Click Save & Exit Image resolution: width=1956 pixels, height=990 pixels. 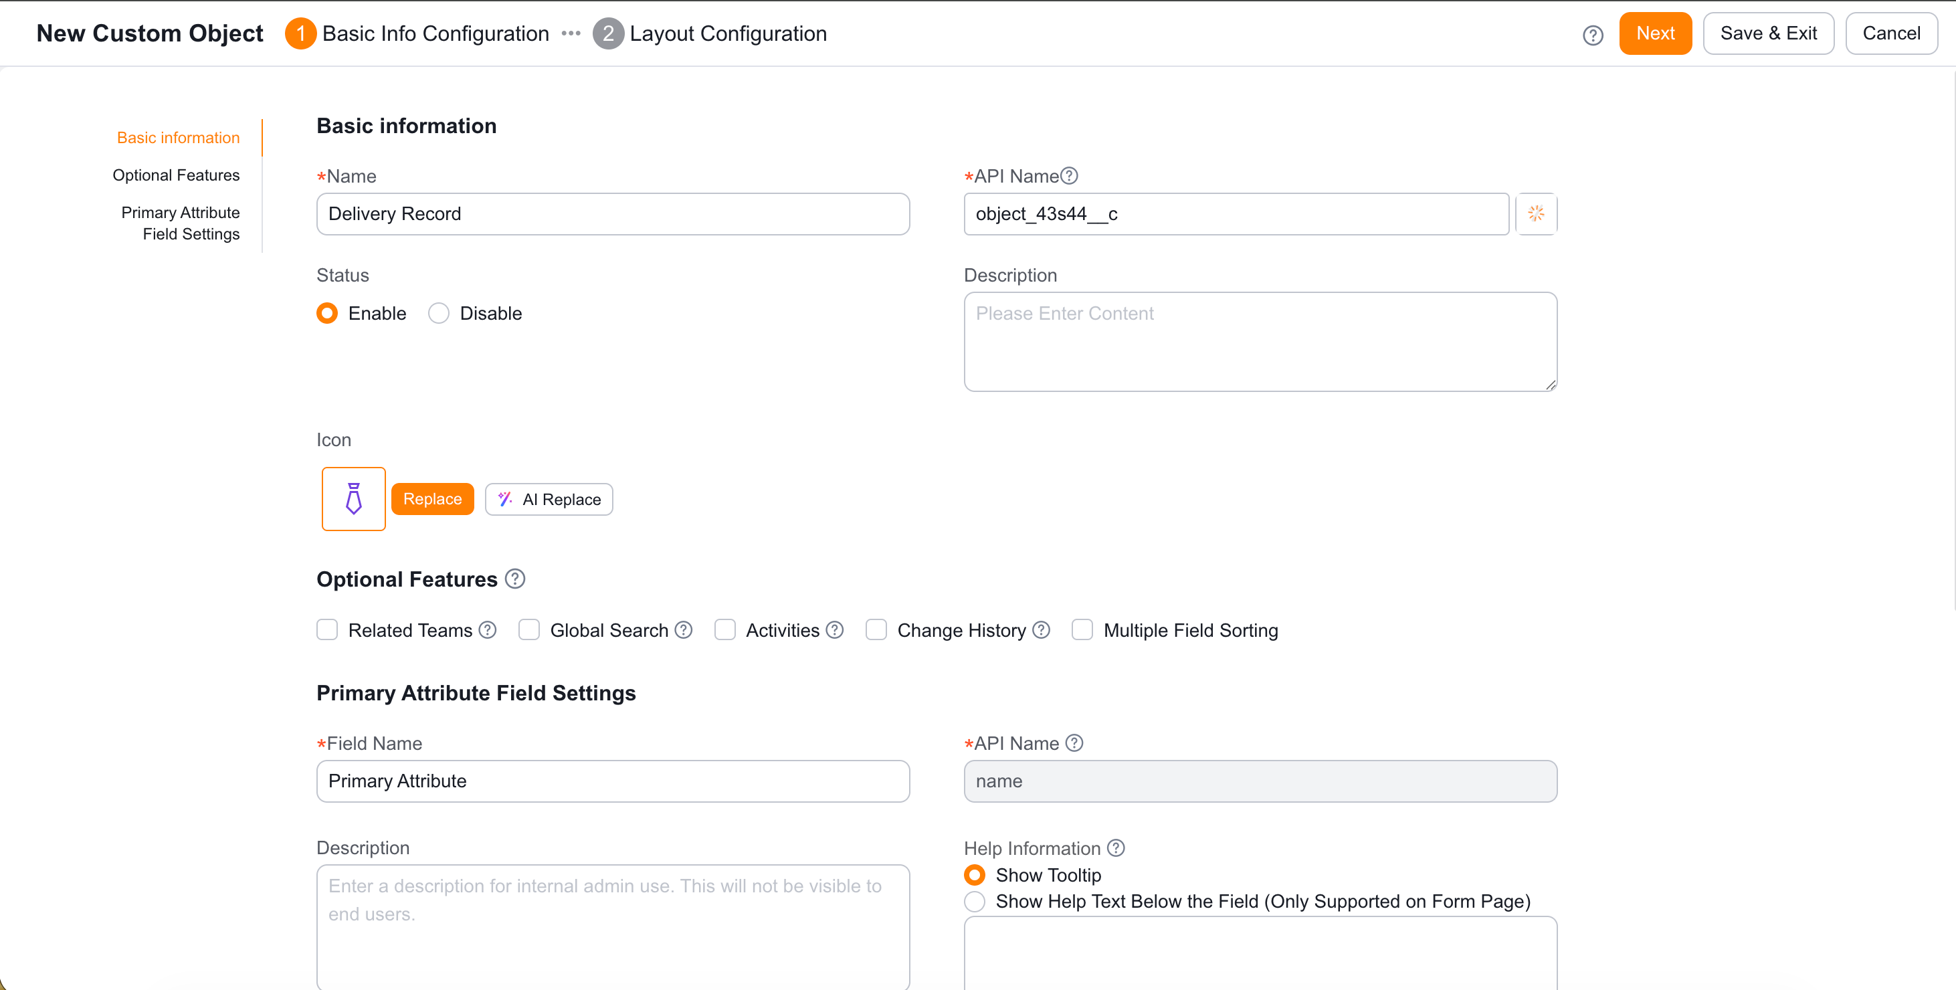click(1769, 33)
